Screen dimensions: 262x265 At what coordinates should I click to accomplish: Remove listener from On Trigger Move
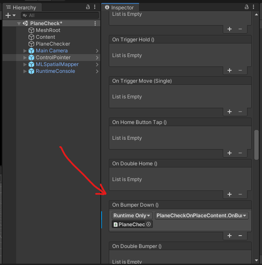point(240,112)
